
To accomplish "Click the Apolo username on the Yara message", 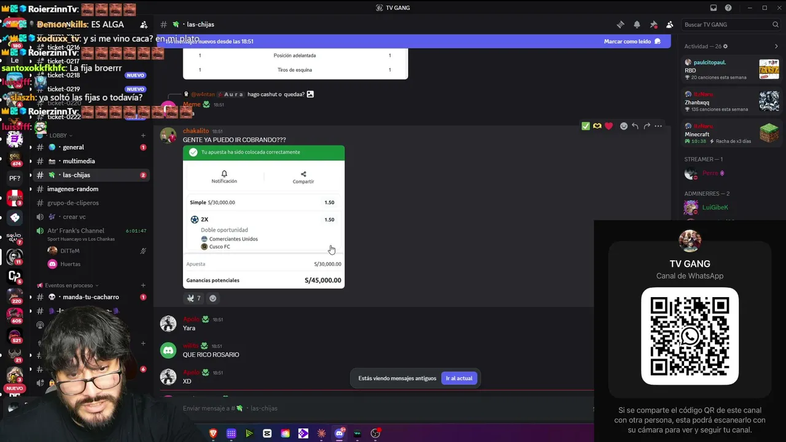I will coord(191,320).
